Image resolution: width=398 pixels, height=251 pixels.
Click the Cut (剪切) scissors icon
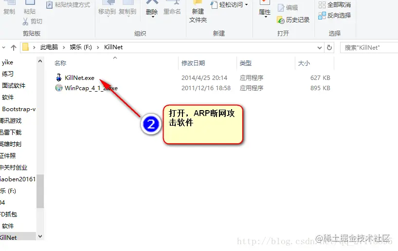coord(25,21)
